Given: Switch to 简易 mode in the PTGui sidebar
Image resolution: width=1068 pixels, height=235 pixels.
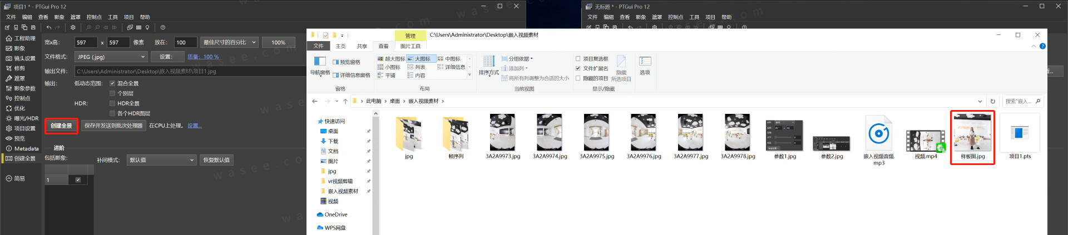Looking at the screenshot, I should (16, 178).
